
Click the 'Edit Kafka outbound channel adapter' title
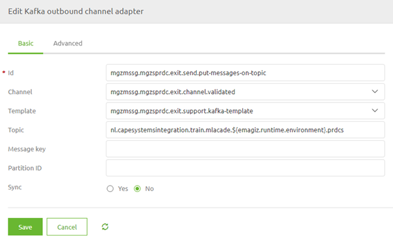pyautogui.click(x=76, y=12)
